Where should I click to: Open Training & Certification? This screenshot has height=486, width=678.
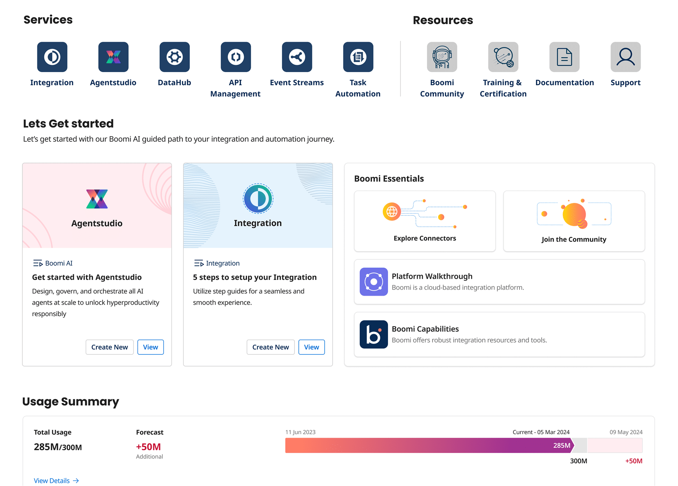503,57
